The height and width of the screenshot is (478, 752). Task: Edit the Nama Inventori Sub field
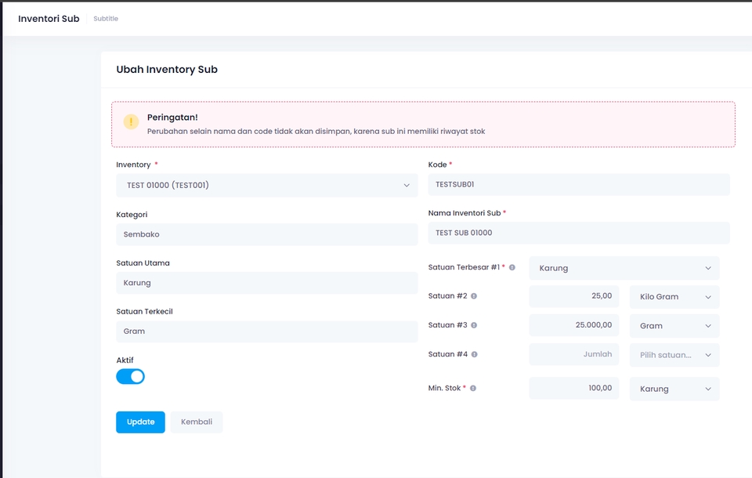pos(578,233)
